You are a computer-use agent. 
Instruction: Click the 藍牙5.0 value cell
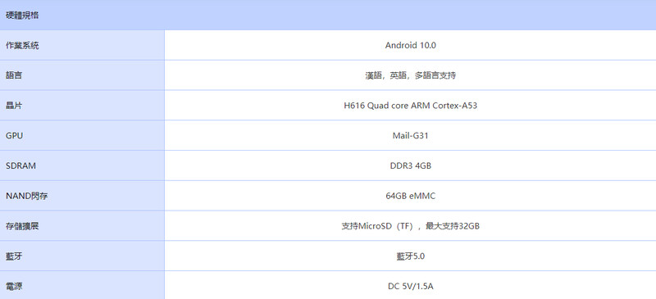[x=411, y=256]
